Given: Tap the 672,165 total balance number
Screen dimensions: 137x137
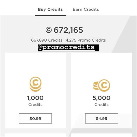Looking at the screenshot, I should pyautogui.click(x=68, y=30).
